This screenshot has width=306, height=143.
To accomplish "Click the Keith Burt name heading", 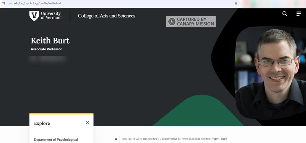I will (x=50, y=41).
